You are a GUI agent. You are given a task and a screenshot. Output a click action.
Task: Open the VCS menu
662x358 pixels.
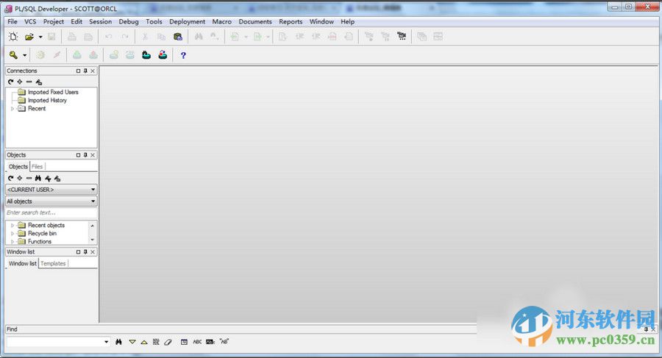point(30,21)
